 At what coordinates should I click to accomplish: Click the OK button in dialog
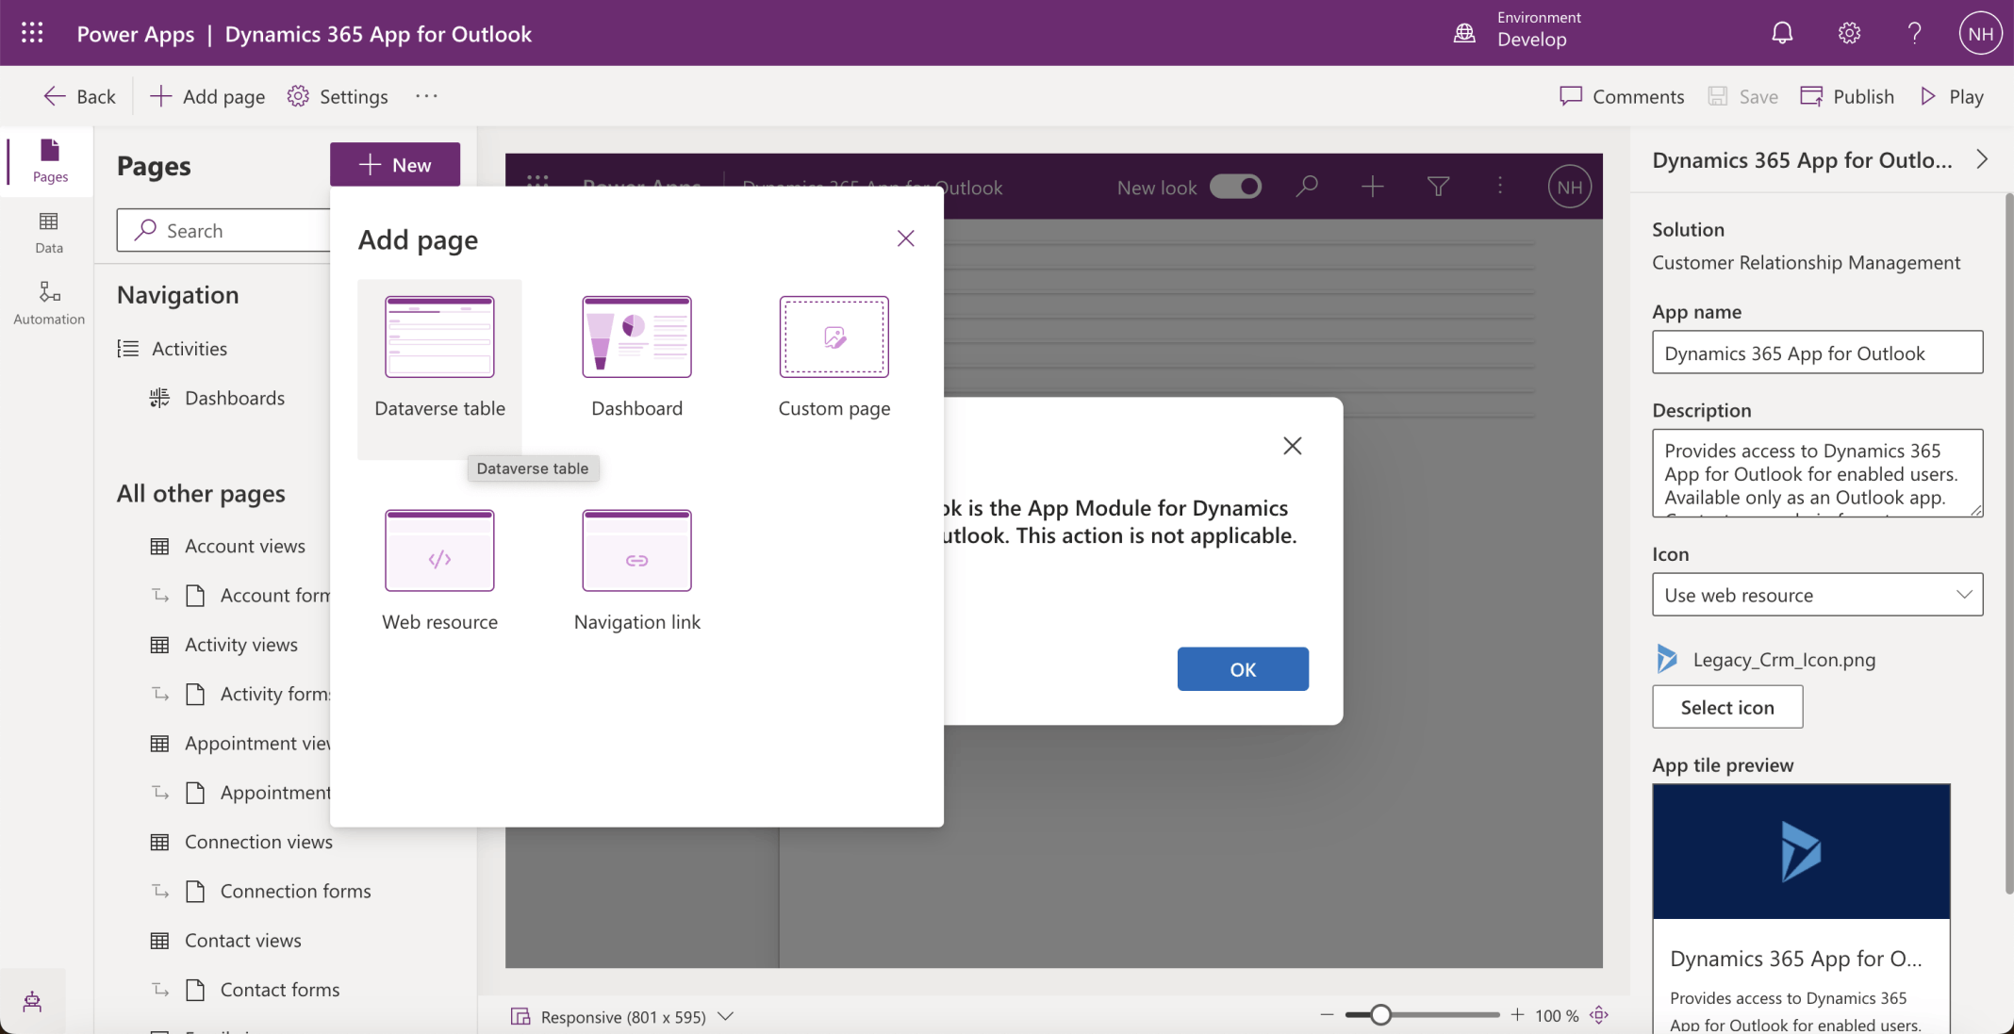pyautogui.click(x=1242, y=669)
